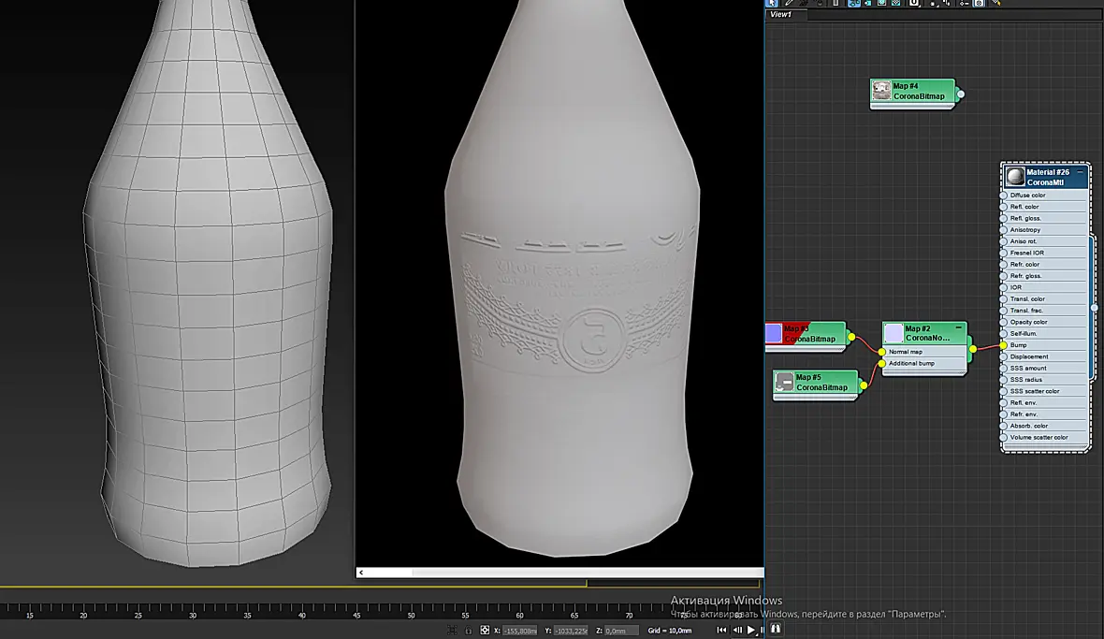1104x639 pixels.
Task: Click the render window horizontal scrollbar
Action: 559,573
